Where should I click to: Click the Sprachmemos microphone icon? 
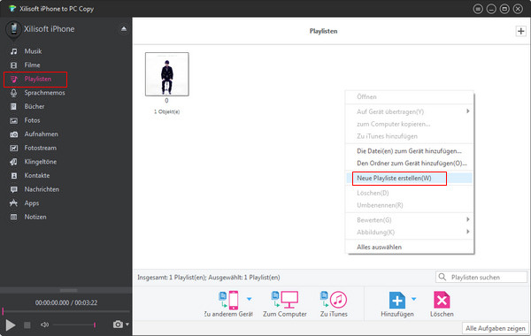(x=13, y=93)
